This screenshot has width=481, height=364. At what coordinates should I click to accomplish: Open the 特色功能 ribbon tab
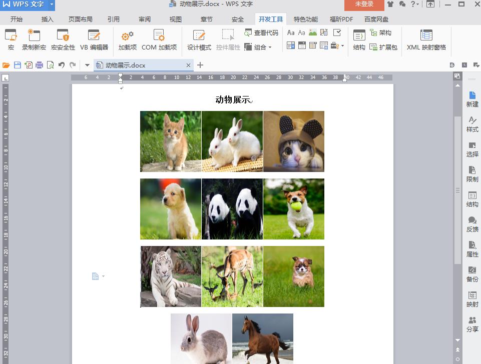tap(305, 19)
